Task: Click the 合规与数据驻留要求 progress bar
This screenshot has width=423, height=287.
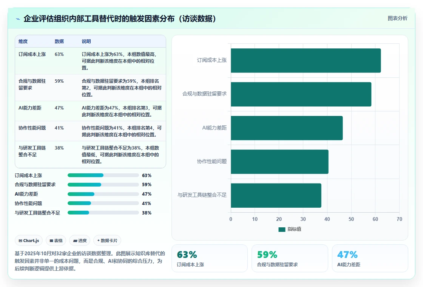Action: pos(103,185)
